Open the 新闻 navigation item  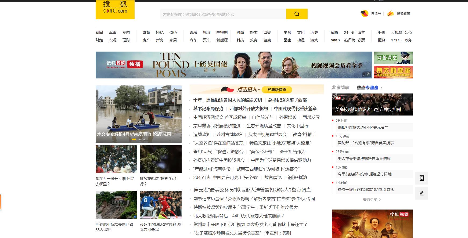[x=99, y=33]
